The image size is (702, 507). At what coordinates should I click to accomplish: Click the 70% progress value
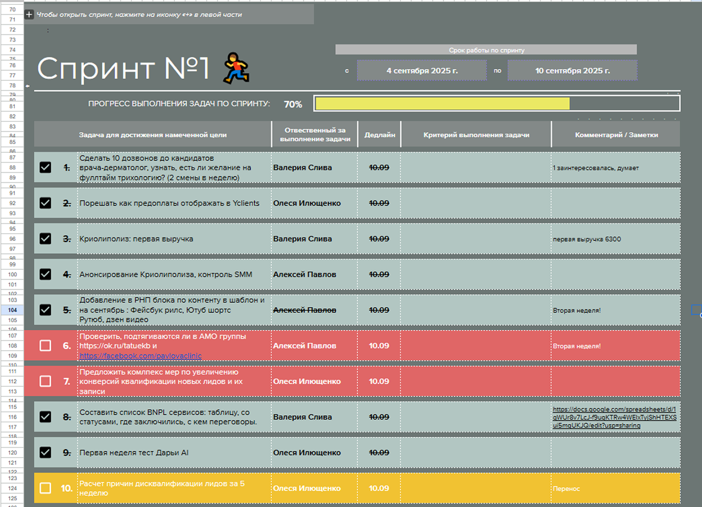click(x=293, y=104)
